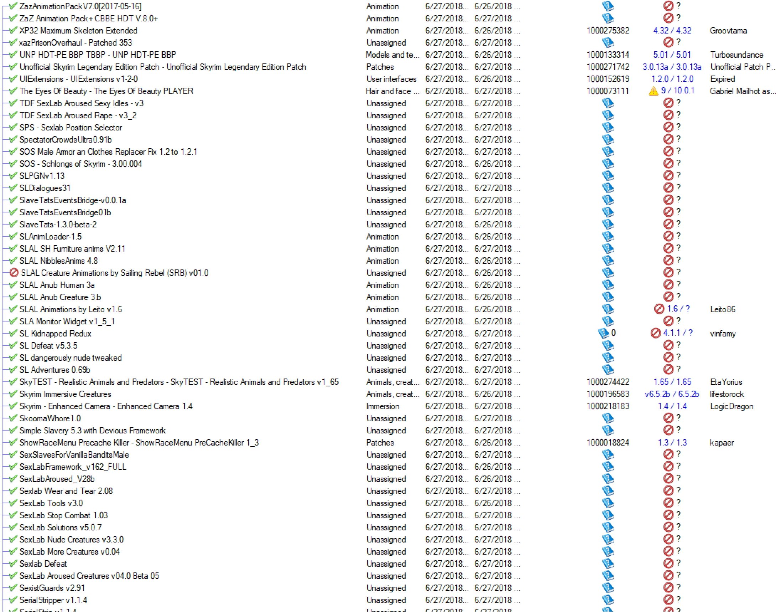Select the mod name SL dangerously nude tweaked

coord(71,358)
